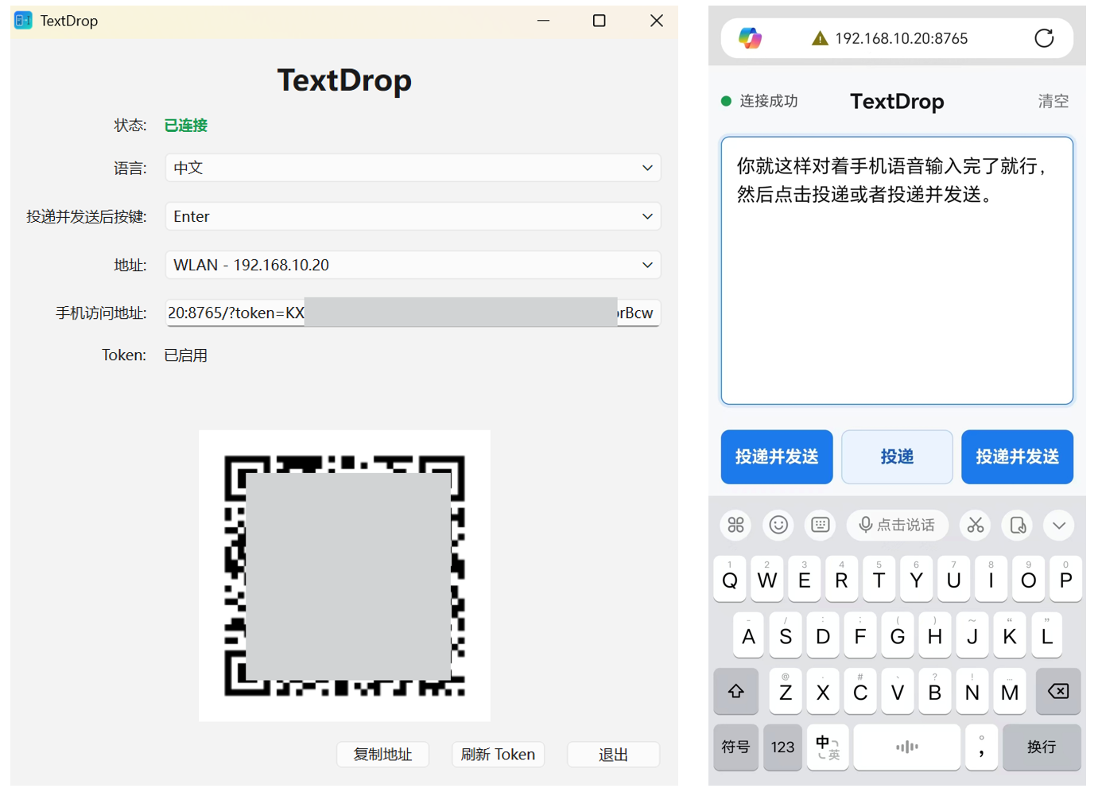The height and width of the screenshot is (792, 1102).
Task: Tap the S key on phone keyboard
Action: point(786,635)
